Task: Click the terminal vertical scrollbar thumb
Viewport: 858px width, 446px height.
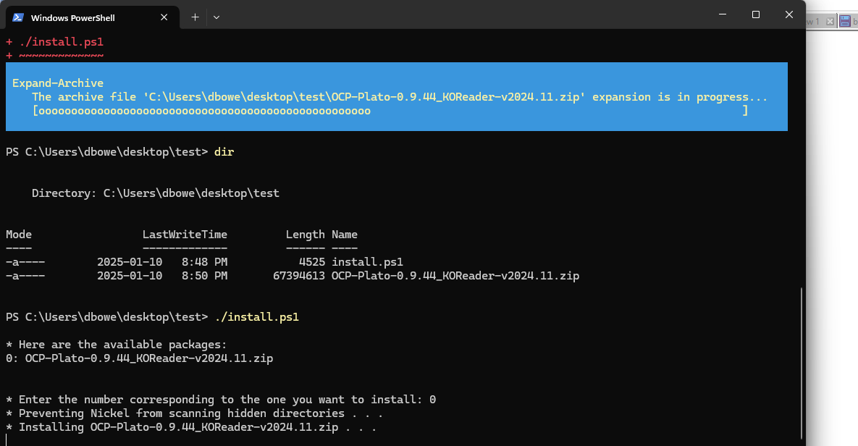Action: coord(801,363)
